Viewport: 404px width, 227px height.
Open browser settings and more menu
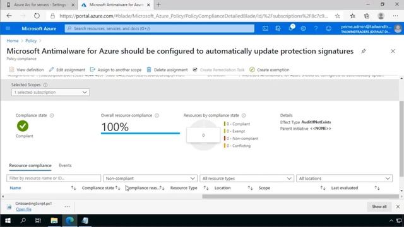[396, 16]
